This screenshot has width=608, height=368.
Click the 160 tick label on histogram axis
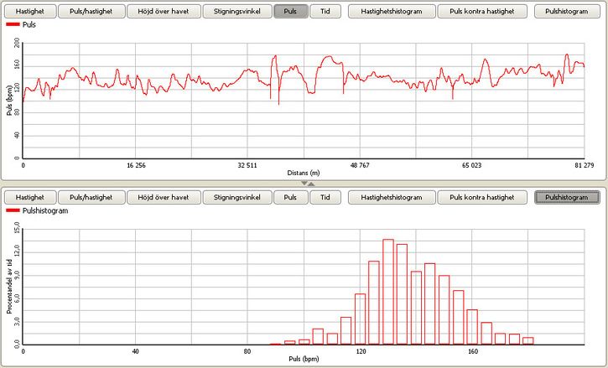pyautogui.click(x=473, y=352)
